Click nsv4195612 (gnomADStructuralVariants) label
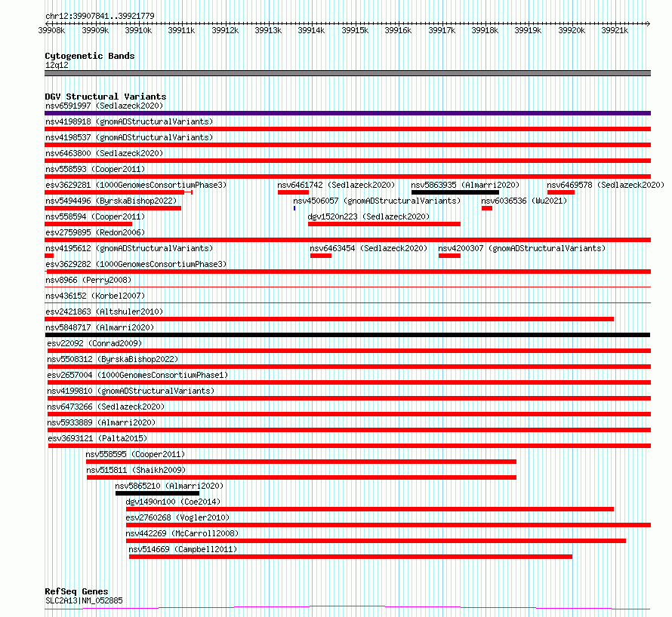Viewport: 672px width, 617px height. pos(129,248)
